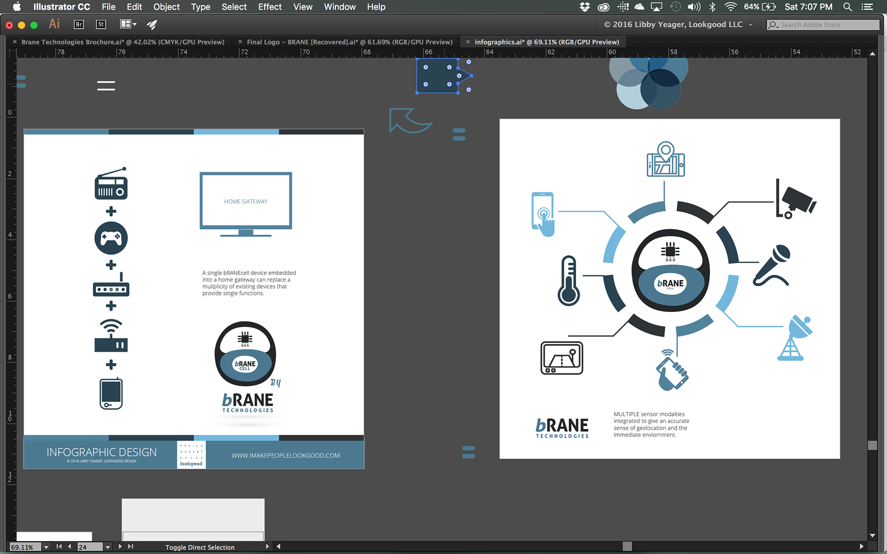Image resolution: width=887 pixels, height=554 pixels.
Task: Select the HOME GATEWAY monitor graphic
Action: [246, 204]
